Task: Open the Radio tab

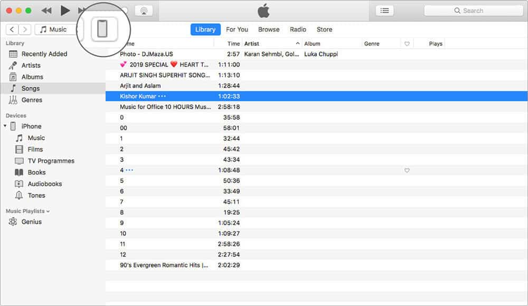Action: [x=298, y=30]
